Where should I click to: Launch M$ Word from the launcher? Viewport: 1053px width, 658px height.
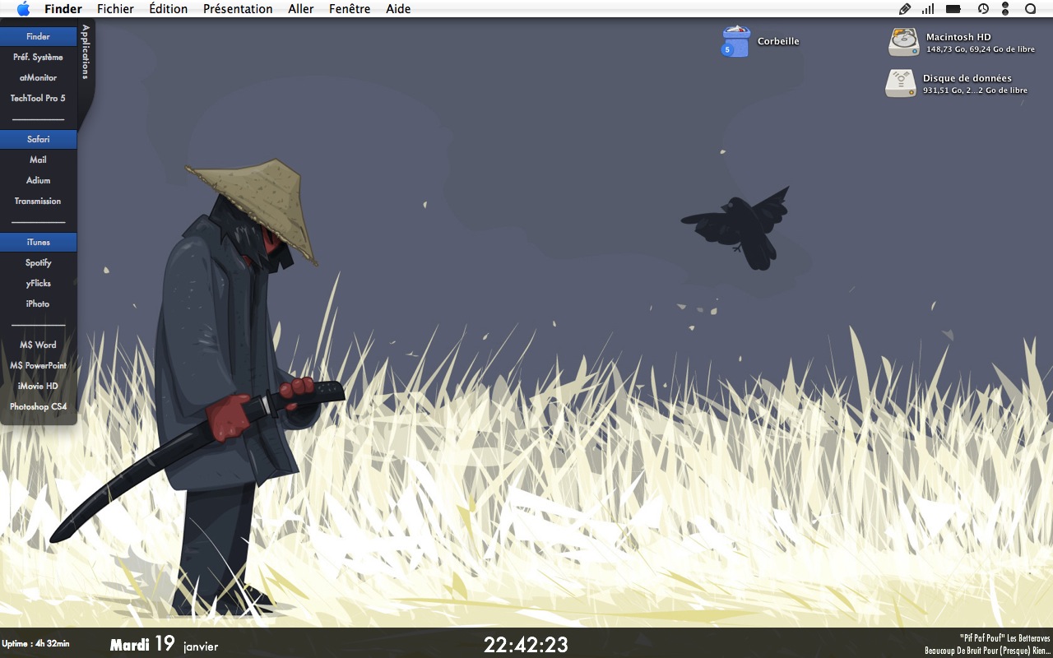tap(39, 345)
